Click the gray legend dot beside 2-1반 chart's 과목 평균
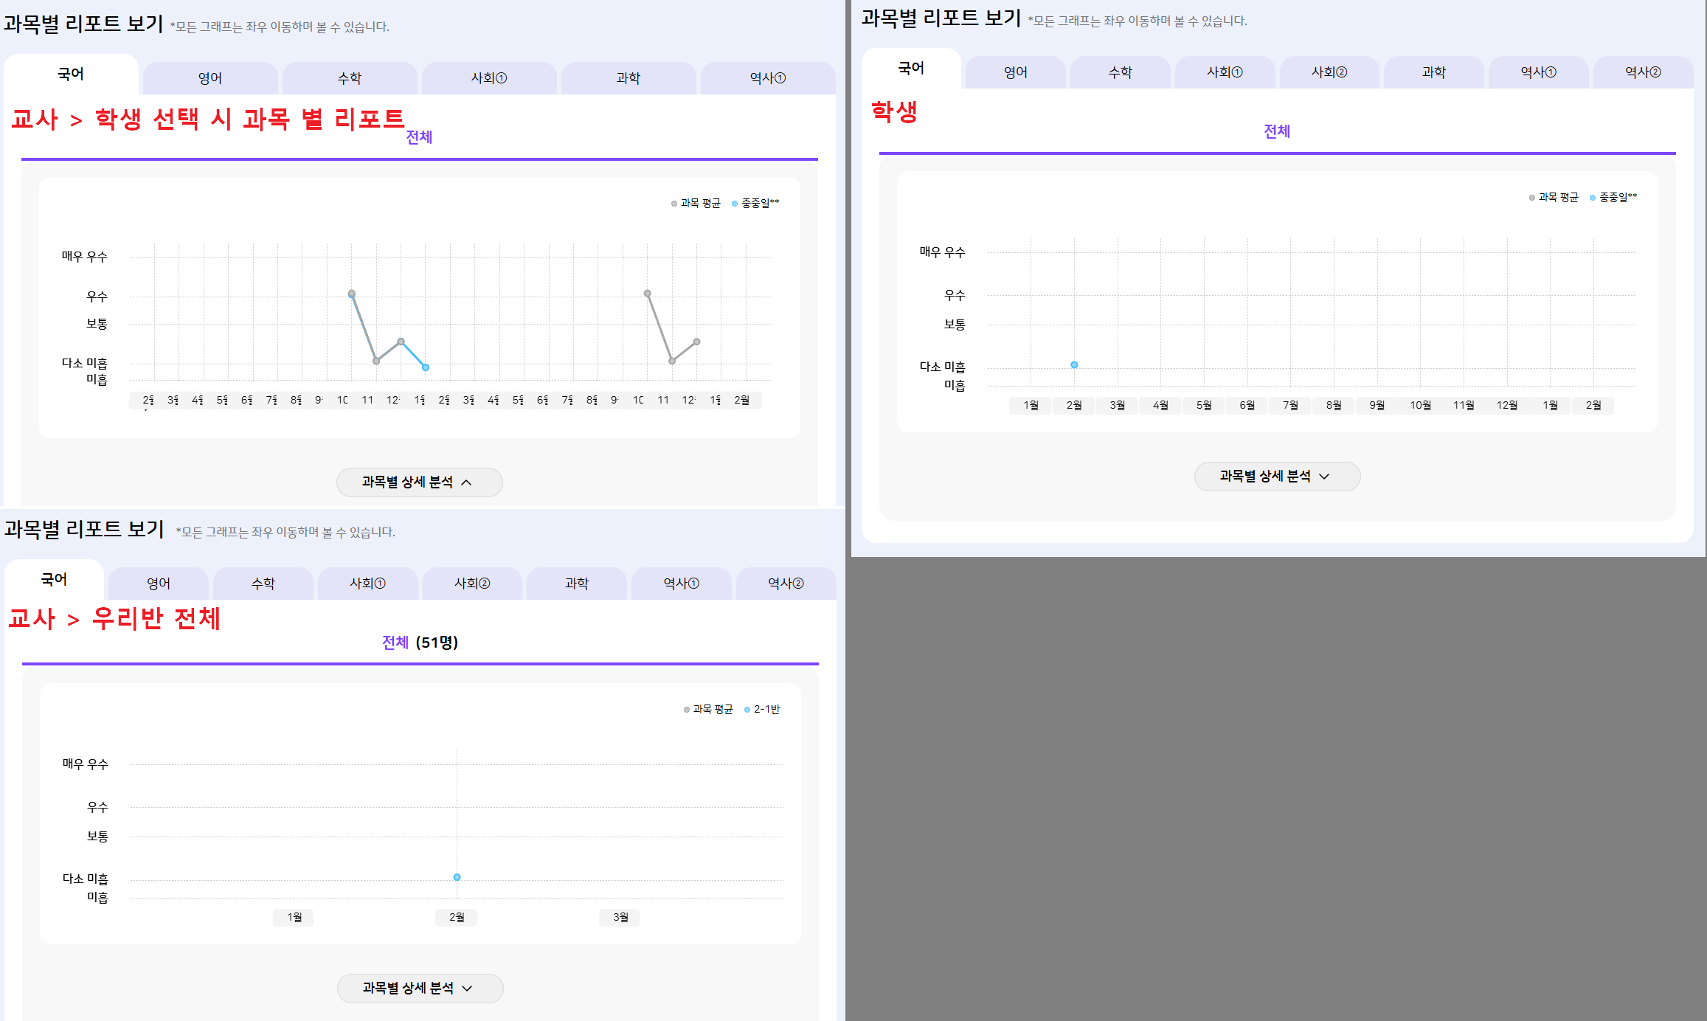The width and height of the screenshot is (1707, 1021). tap(687, 710)
